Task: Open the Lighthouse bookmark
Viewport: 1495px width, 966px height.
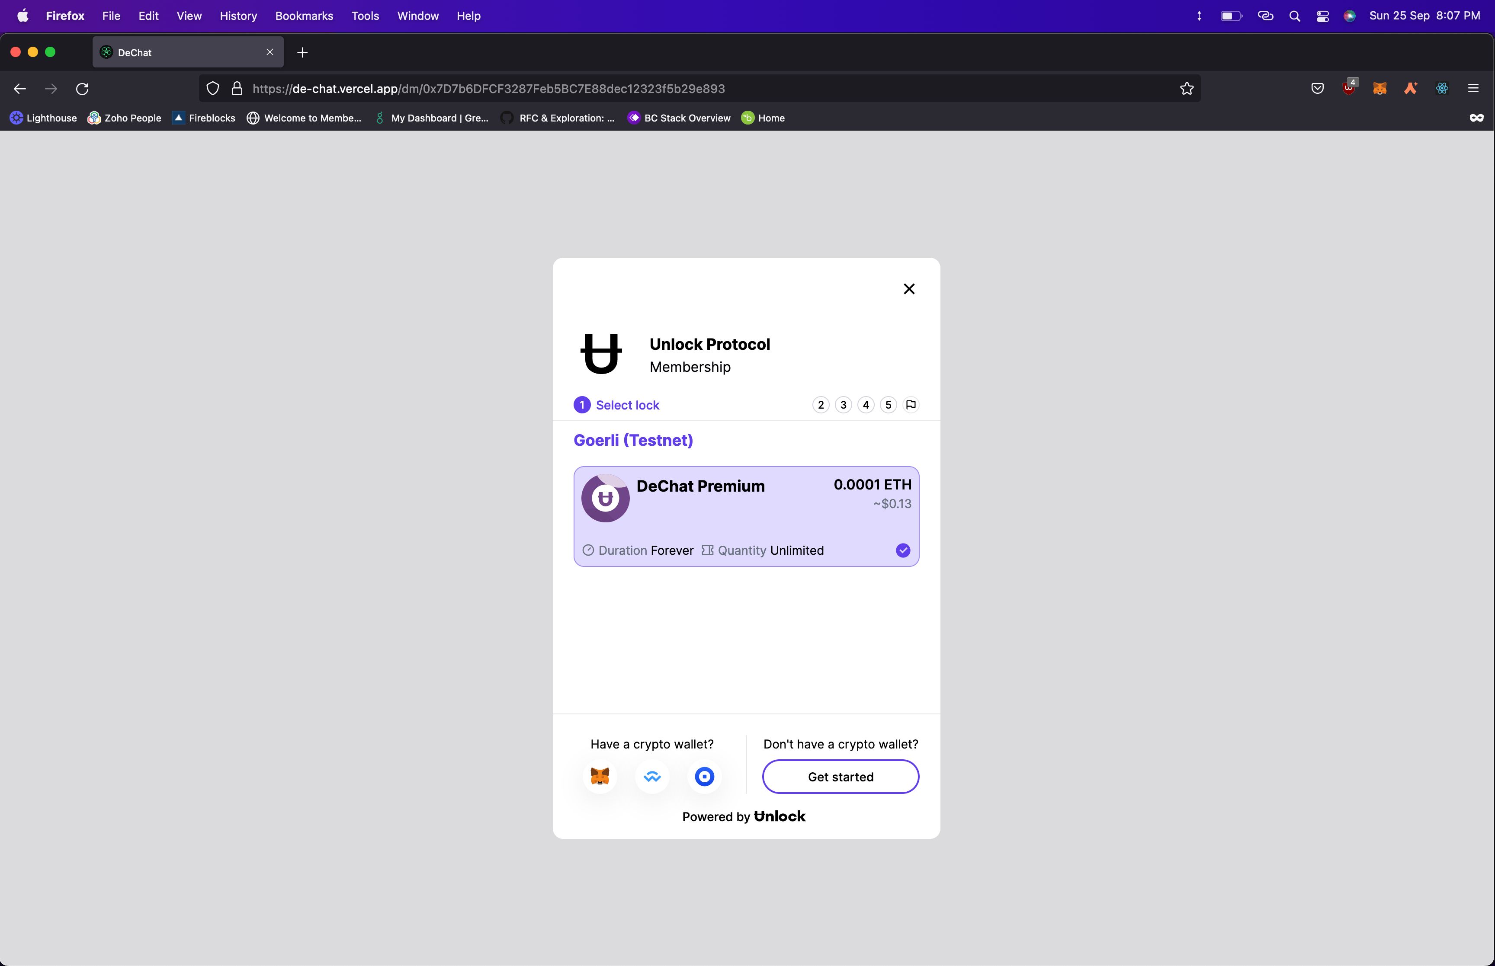Action: [43, 118]
